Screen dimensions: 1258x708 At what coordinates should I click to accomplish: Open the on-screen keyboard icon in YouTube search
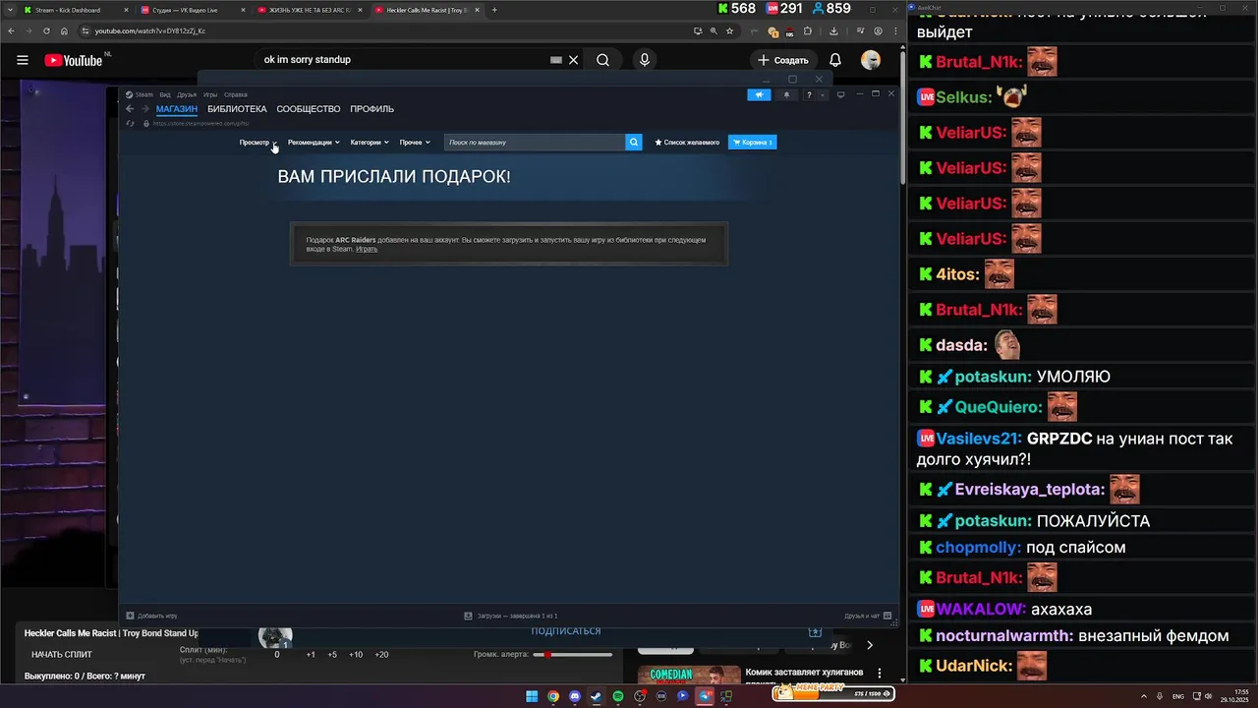click(x=556, y=60)
